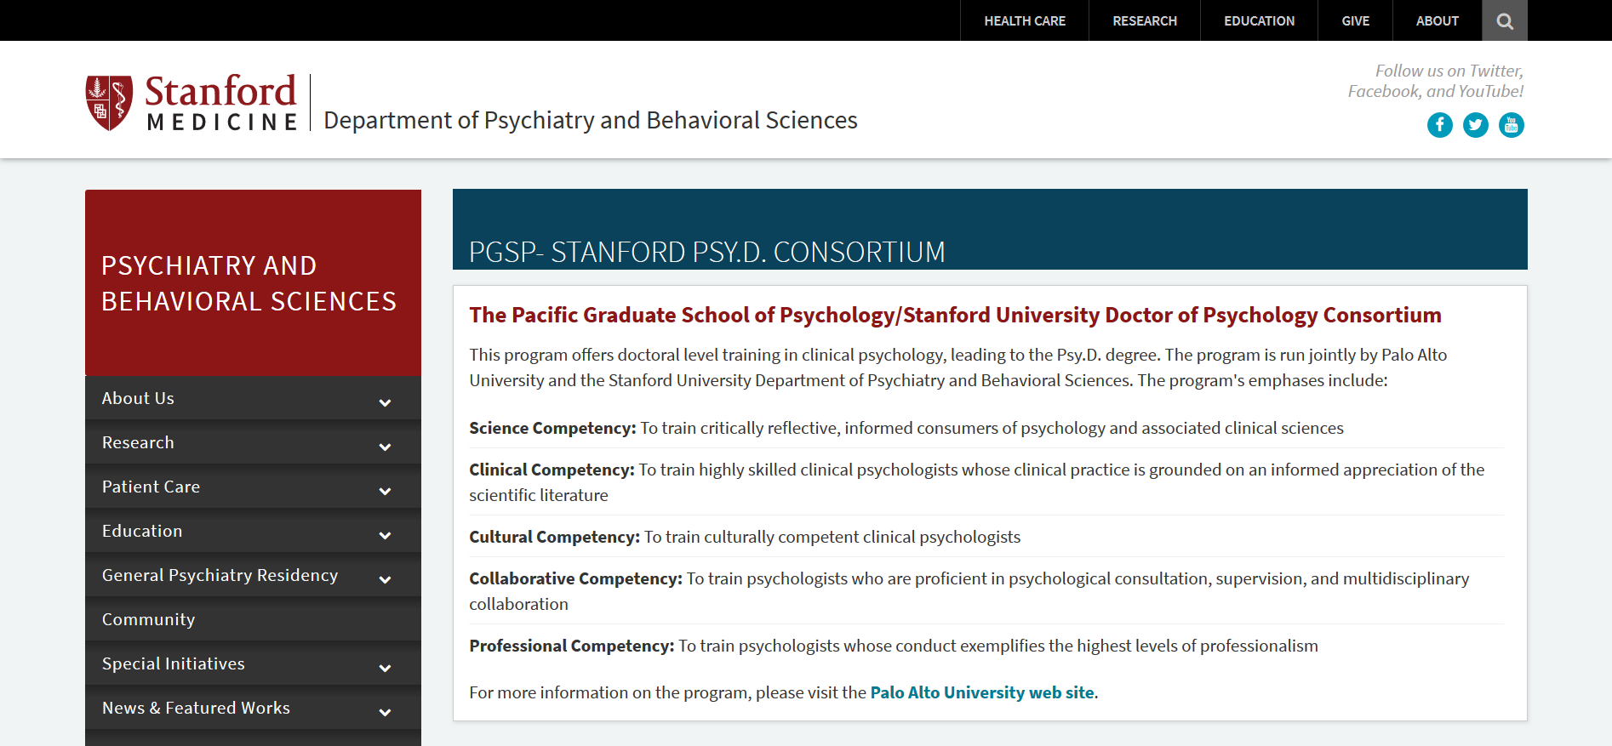
Task: Expand the News & Featured Works chevron
Action: 385,712
